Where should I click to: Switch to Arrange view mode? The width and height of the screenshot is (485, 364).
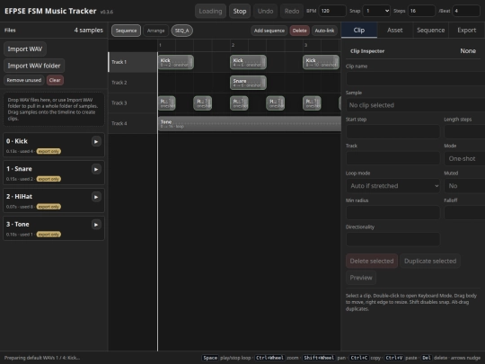click(156, 31)
